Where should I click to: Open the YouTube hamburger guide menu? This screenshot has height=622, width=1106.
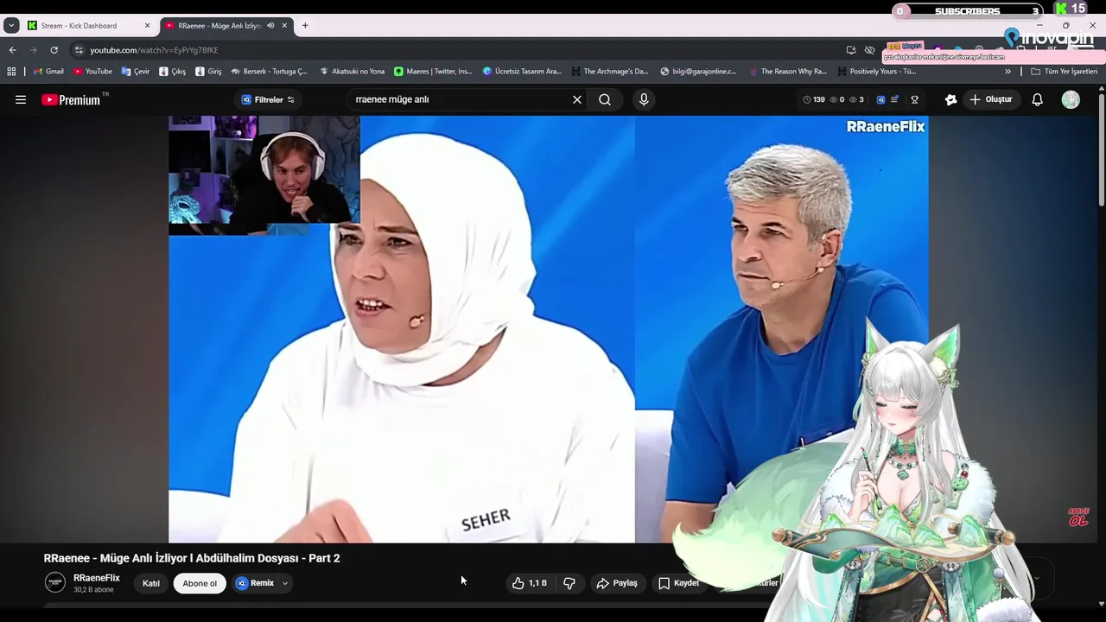(21, 99)
